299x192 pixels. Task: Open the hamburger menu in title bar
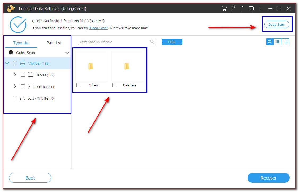(x=261, y=8)
